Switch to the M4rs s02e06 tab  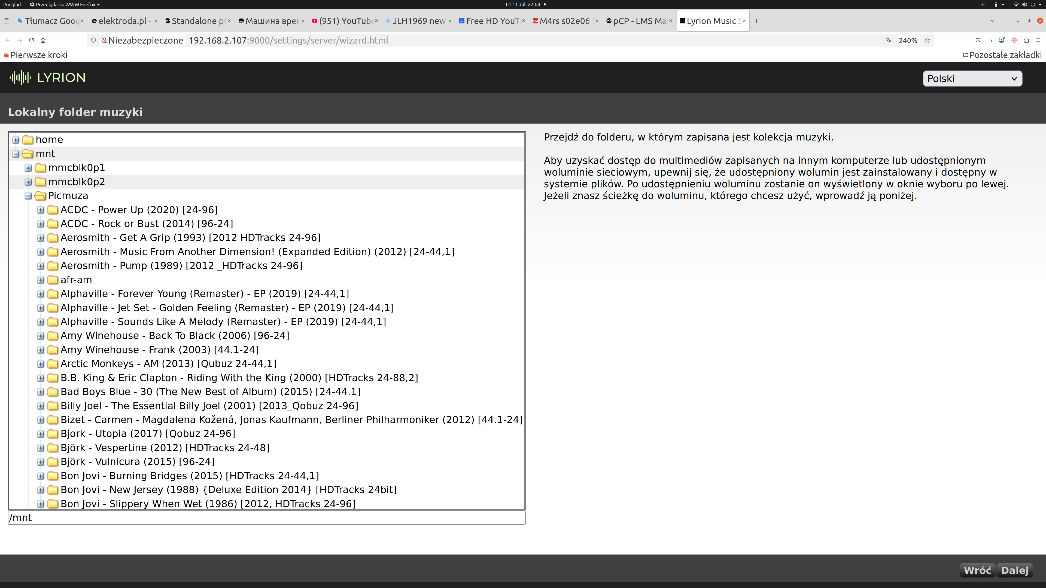pyautogui.click(x=565, y=21)
